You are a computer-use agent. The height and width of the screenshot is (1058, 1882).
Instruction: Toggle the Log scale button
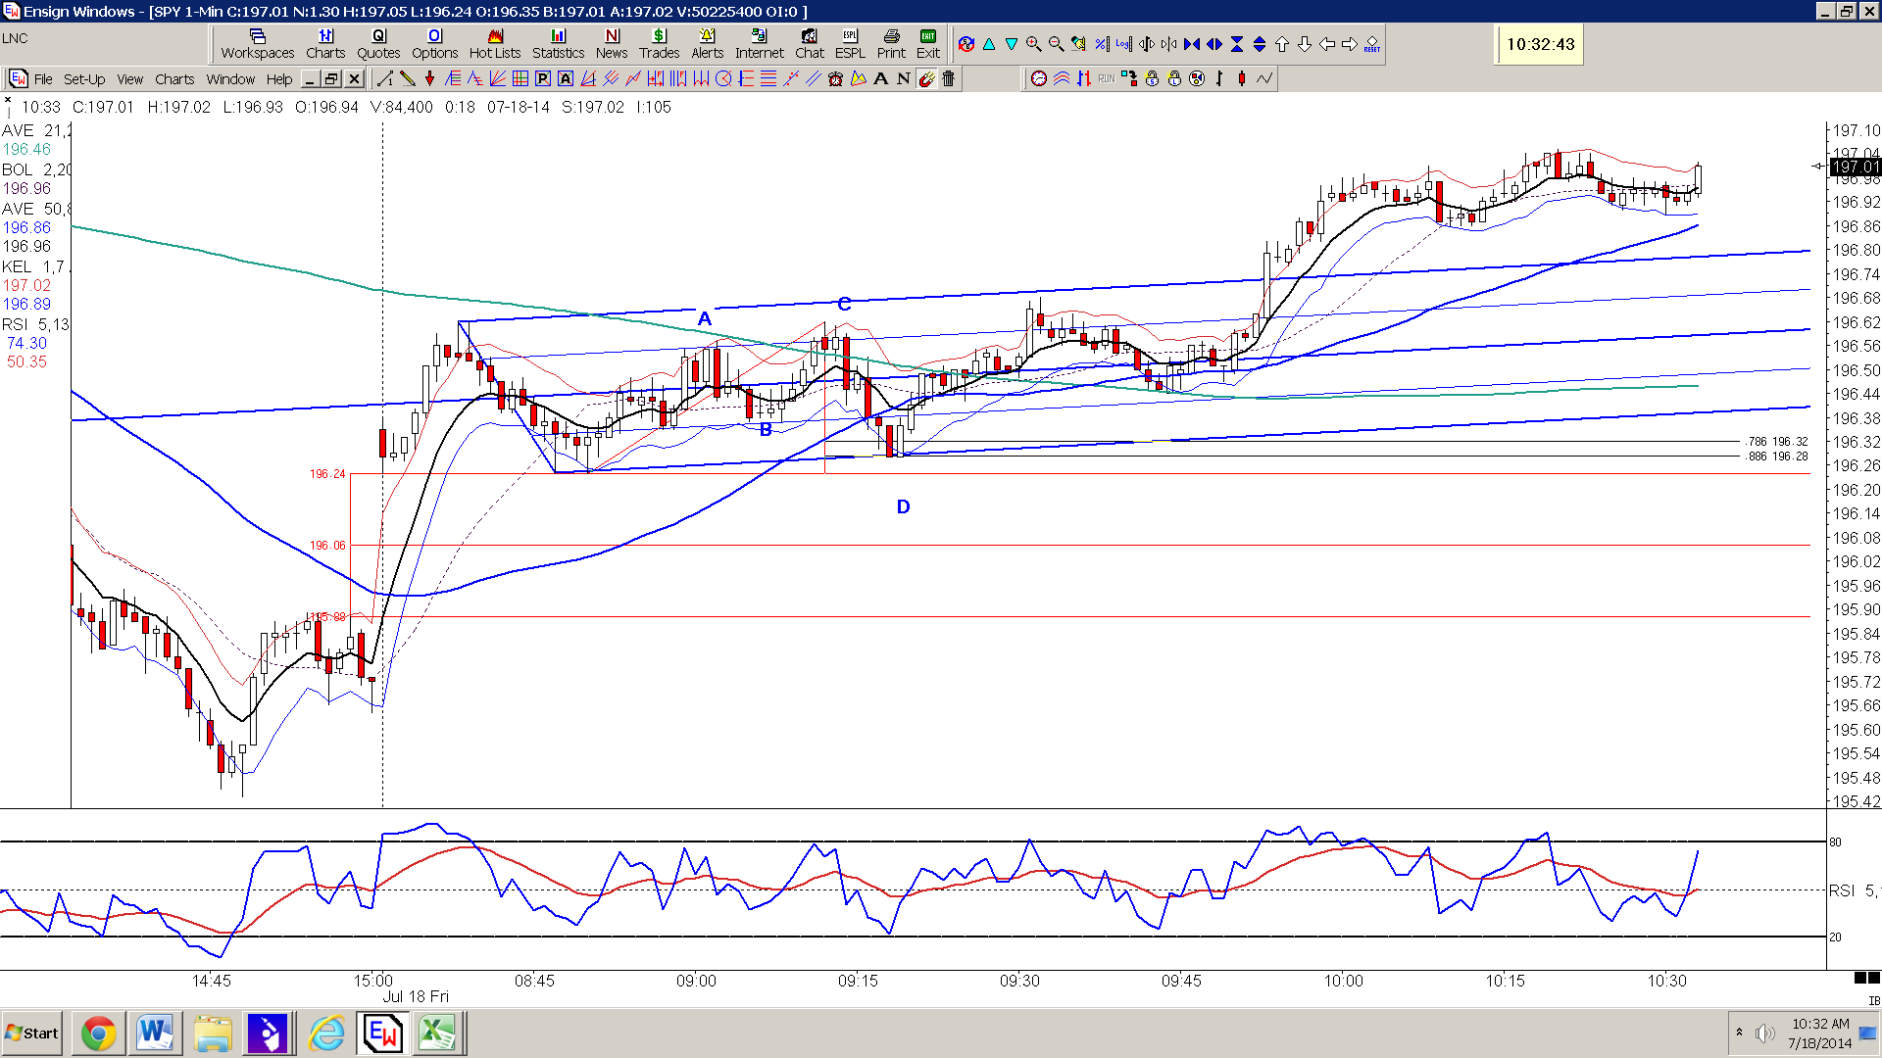click(1123, 44)
